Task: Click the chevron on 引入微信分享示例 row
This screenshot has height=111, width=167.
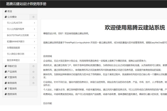Action: tap(34, 54)
